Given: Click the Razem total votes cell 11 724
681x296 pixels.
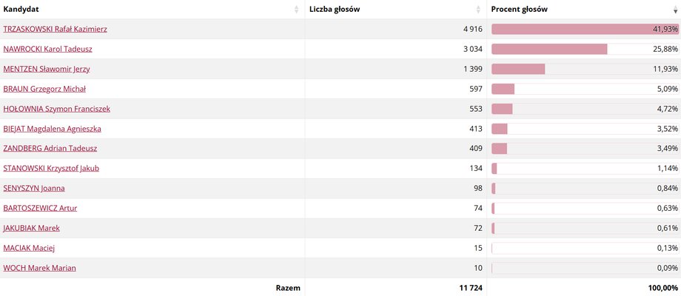Looking at the screenshot, I should (x=471, y=288).
